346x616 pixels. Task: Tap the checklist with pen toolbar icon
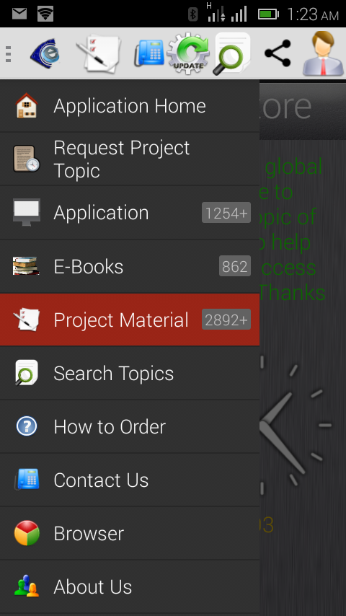(98, 54)
